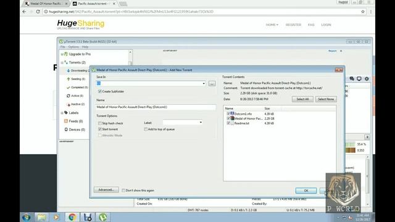This screenshot has width=395, height=222.
Task: Collapse the Torrents (2) tree node
Action: [62, 62]
